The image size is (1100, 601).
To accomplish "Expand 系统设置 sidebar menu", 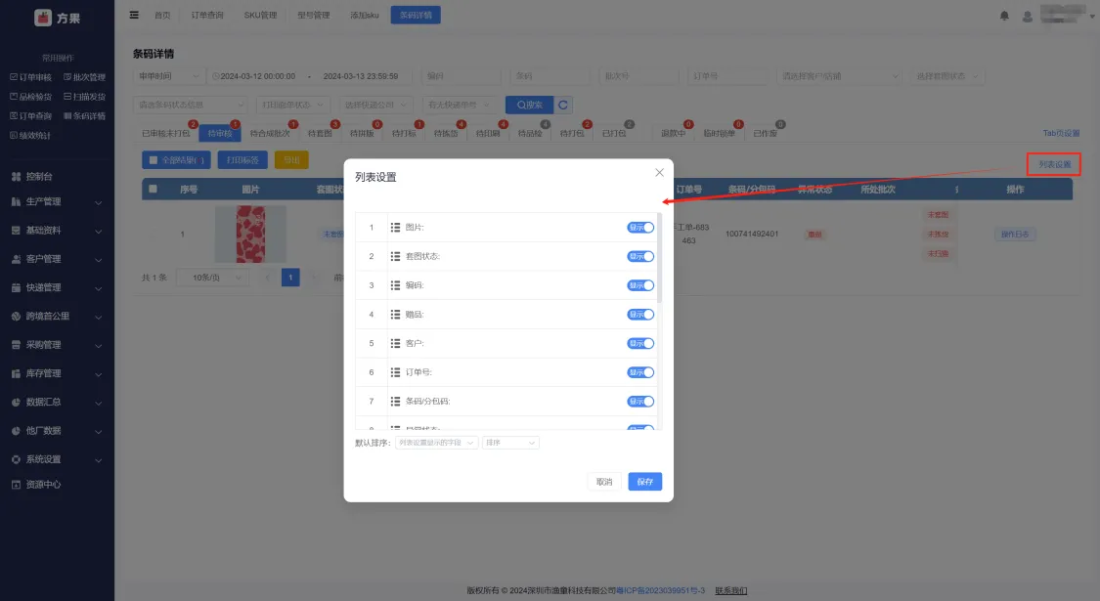I will tap(57, 459).
